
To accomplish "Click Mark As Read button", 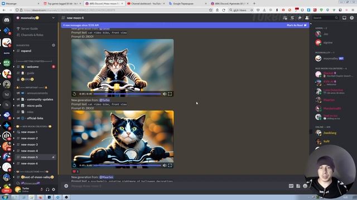I will click(297, 25).
